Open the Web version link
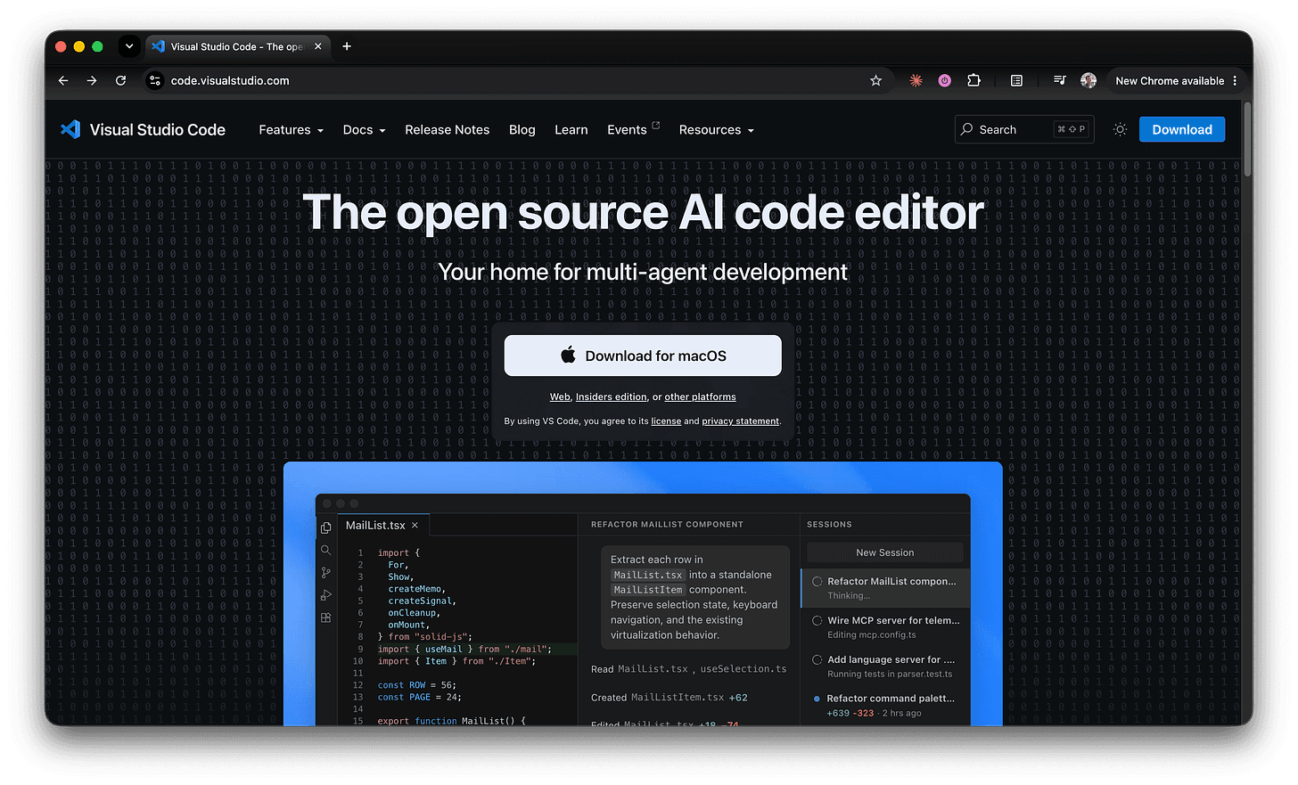The width and height of the screenshot is (1298, 785). (x=560, y=397)
